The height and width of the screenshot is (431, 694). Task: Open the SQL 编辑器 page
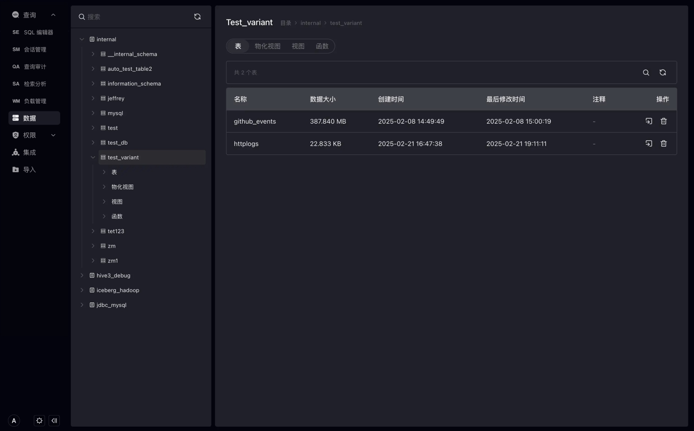click(x=34, y=32)
